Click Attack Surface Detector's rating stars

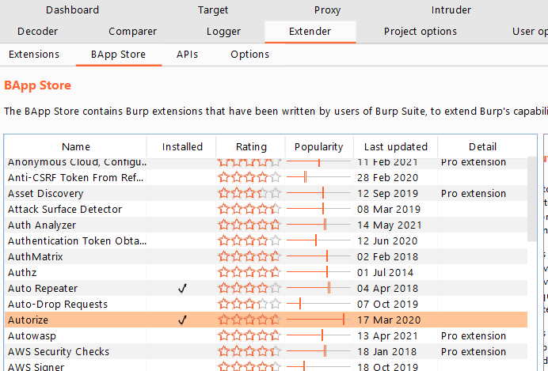click(x=250, y=210)
